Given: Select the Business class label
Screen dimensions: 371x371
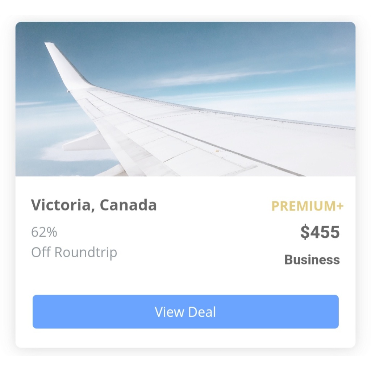Looking at the screenshot, I should tap(312, 260).
